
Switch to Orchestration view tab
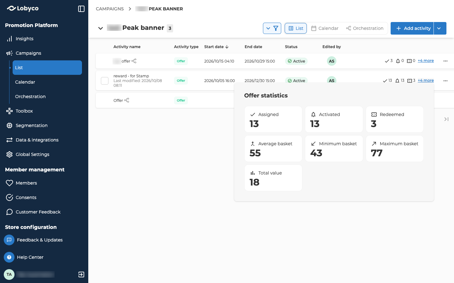pyautogui.click(x=365, y=28)
